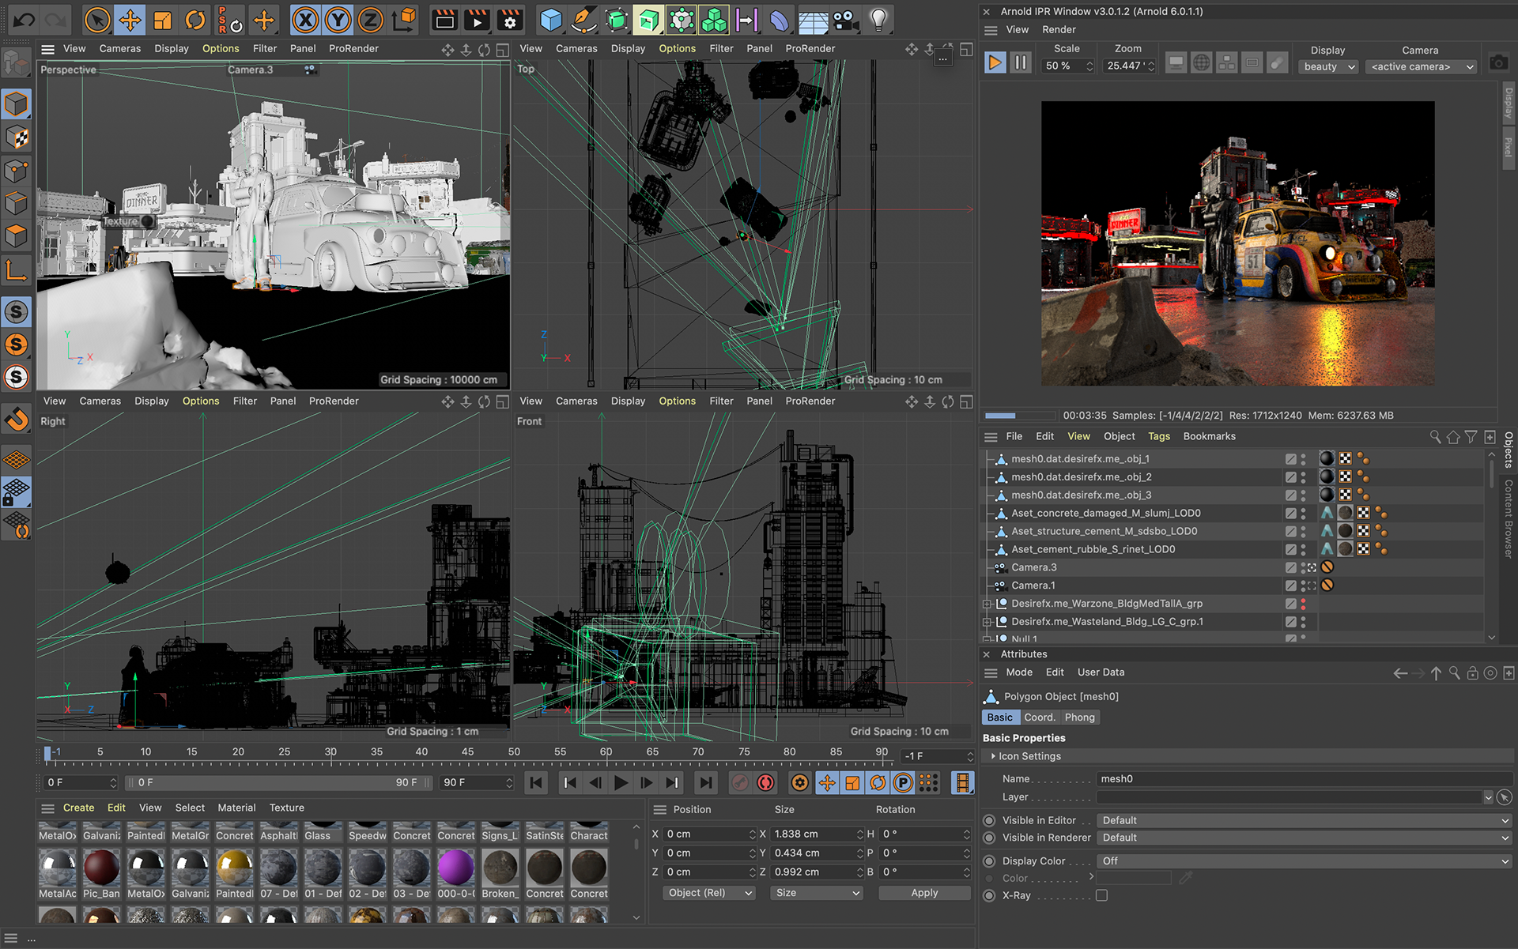1518x949 pixels.
Task: Open the Display beauty dropdown
Action: point(1328,66)
